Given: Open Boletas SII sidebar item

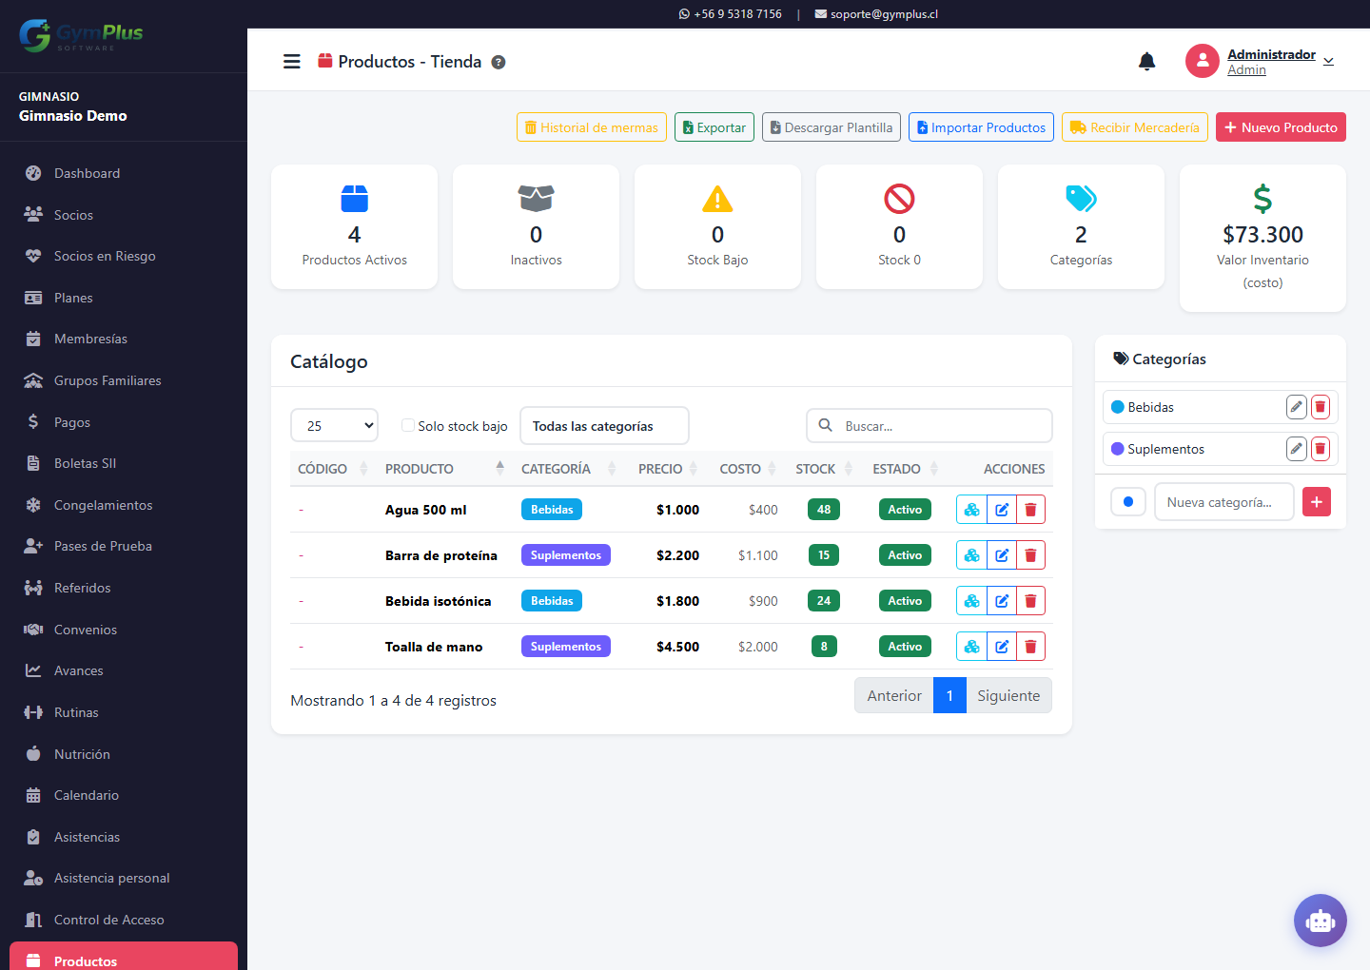Looking at the screenshot, I should (x=124, y=463).
